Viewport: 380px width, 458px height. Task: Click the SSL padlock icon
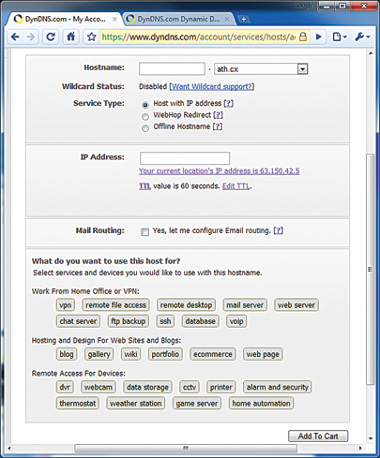point(303,37)
